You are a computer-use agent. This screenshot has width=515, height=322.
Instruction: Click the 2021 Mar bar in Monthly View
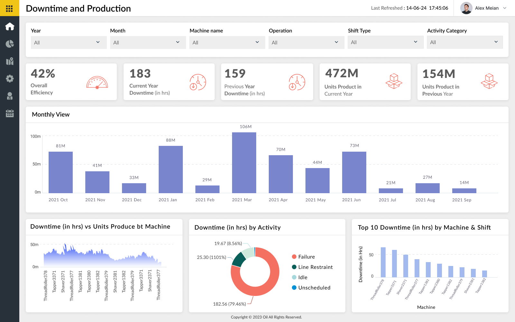click(x=244, y=163)
